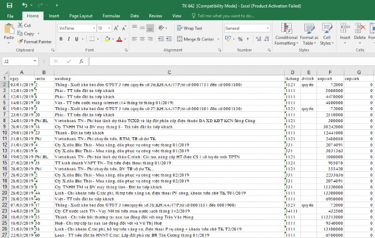Click the Cut scissors icon
Screen dimensions: 375x238
point(21,25)
